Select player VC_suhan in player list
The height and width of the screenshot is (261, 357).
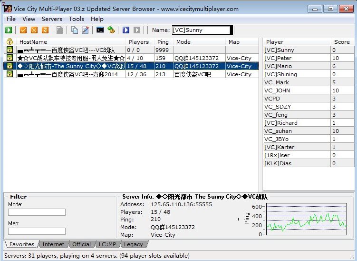tap(309, 130)
